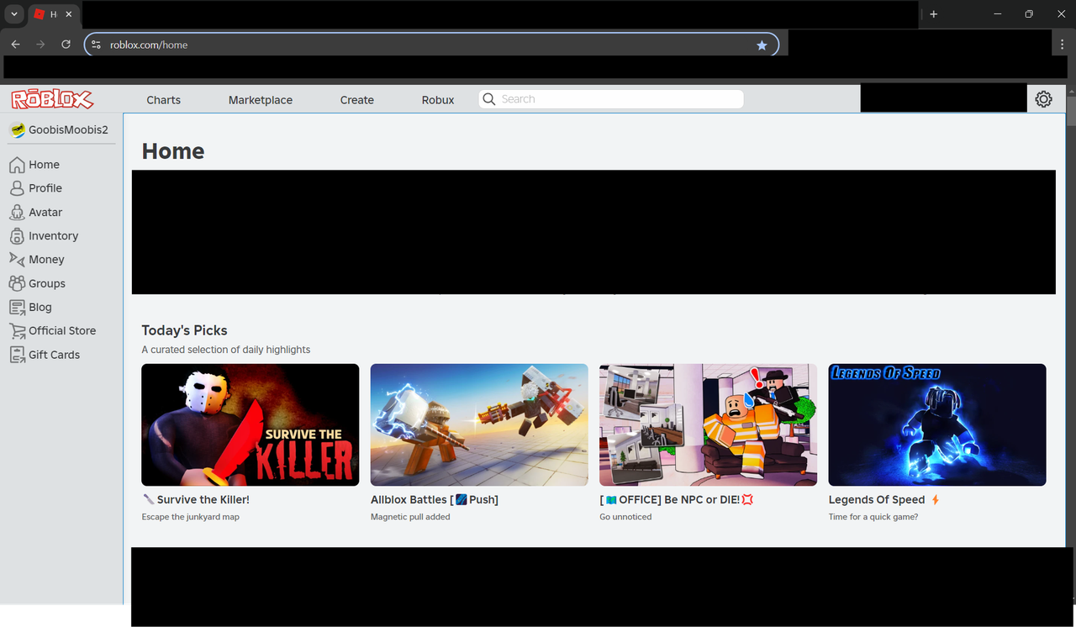Bookmark page with the star icon

click(762, 45)
